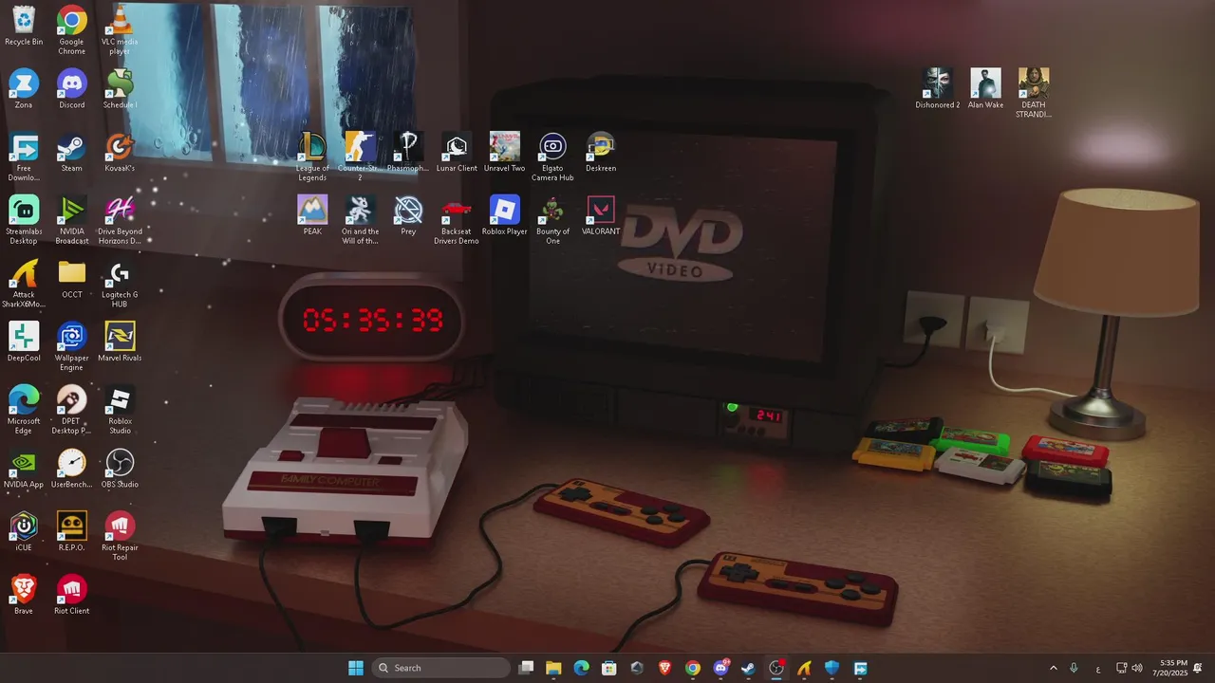Open Microsoft Edge from the desktop
Viewport: 1215px width, 683px height.
(24, 410)
